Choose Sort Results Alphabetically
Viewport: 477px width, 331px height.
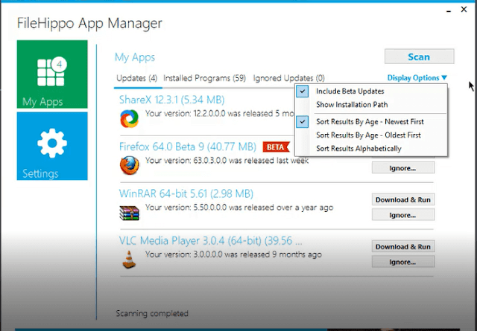click(358, 149)
